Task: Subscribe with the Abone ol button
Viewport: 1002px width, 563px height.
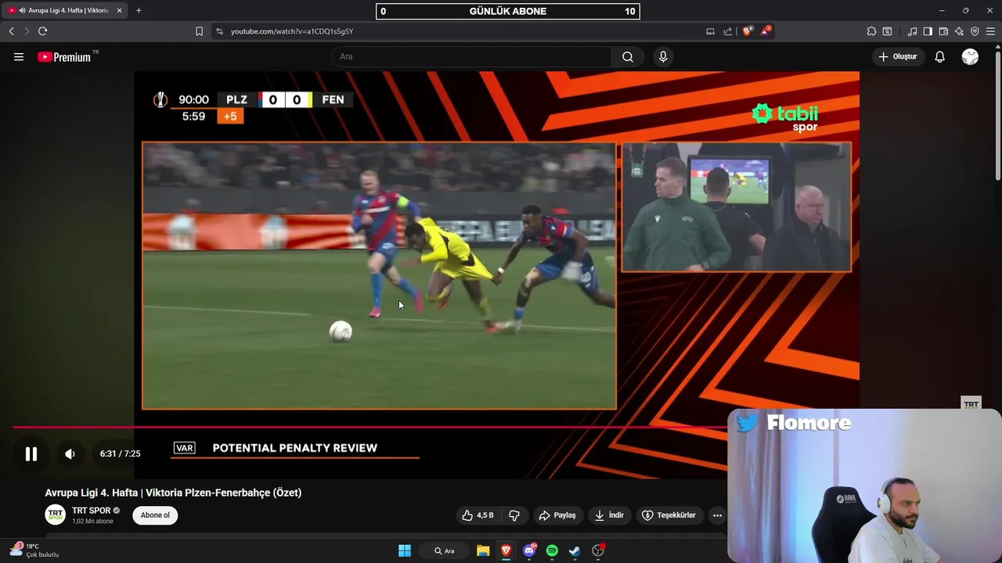Action: pos(155,515)
